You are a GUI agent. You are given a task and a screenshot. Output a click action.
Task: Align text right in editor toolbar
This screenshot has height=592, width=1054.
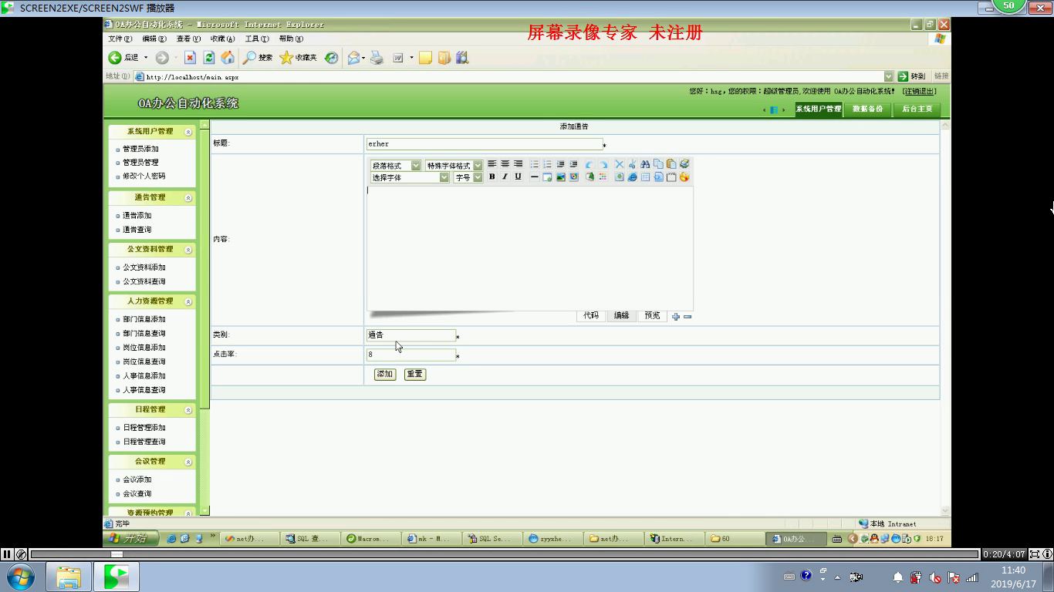[518, 164]
